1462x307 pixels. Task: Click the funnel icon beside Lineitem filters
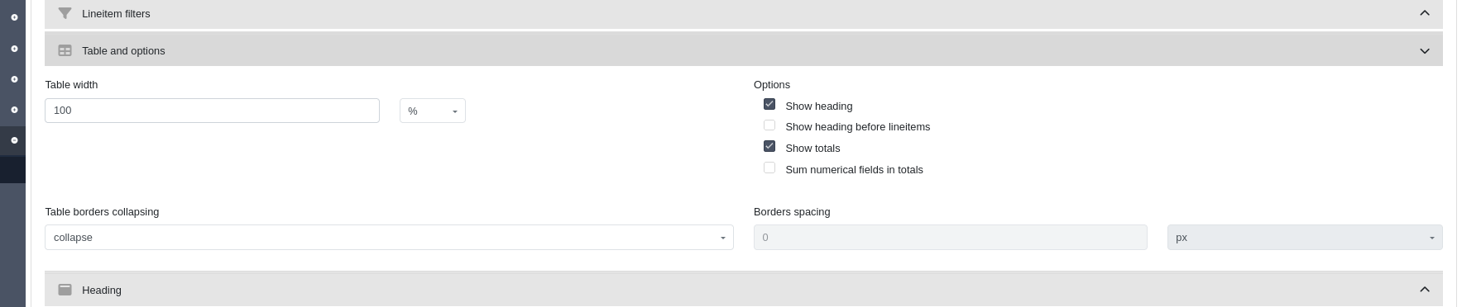[65, 13]
